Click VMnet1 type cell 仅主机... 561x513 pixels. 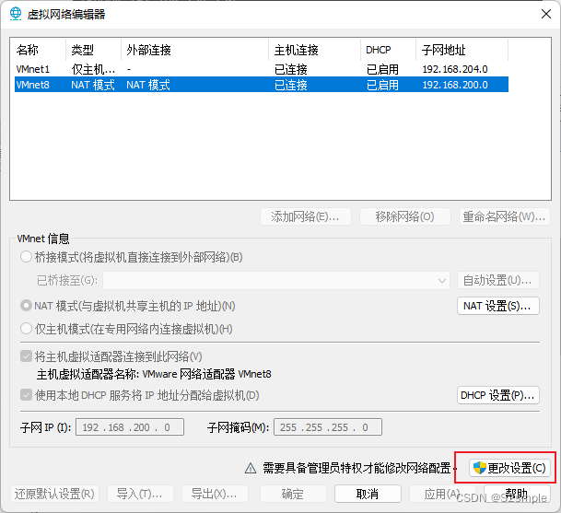pos(93,69)
